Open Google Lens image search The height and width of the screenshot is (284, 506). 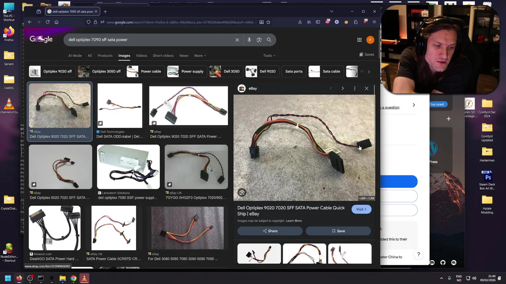pos(259,40)
